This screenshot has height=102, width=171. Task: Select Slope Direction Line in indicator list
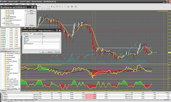tap(11, 17)
